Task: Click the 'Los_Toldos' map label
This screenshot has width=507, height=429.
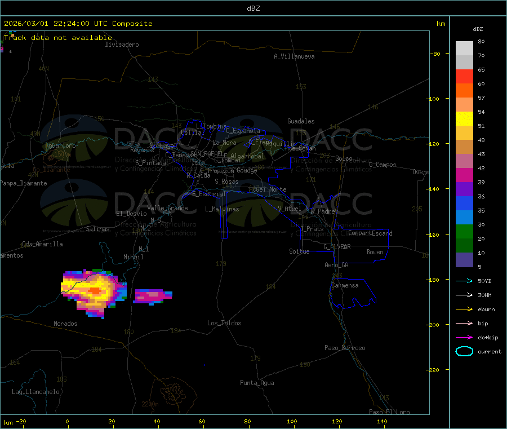Action: pos(224,323)
